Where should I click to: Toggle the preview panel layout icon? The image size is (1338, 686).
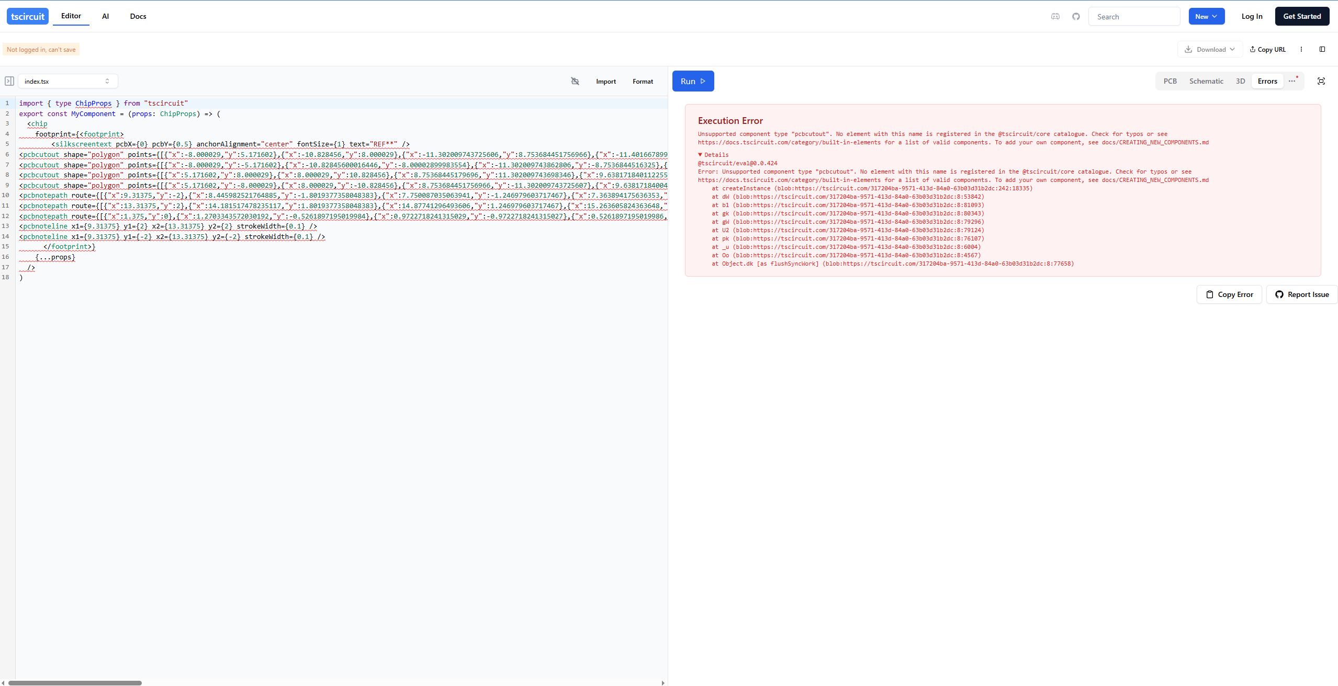coord(1322,49)
